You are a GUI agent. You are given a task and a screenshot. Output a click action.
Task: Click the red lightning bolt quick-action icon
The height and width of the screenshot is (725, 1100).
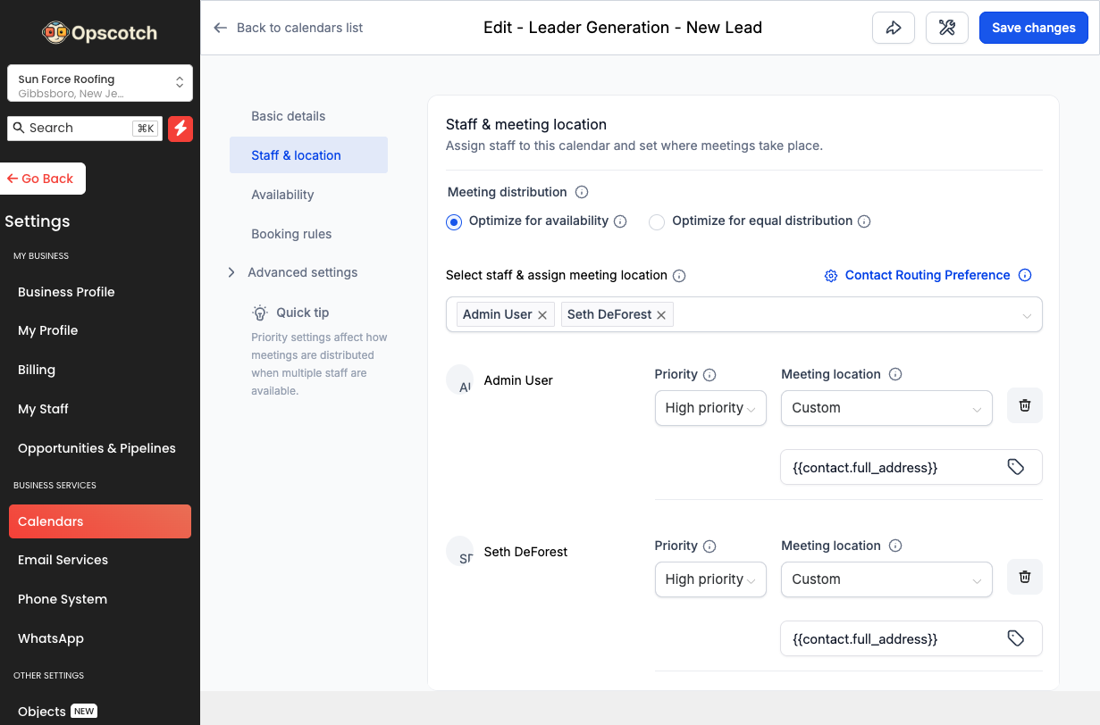tap(181, 129)
